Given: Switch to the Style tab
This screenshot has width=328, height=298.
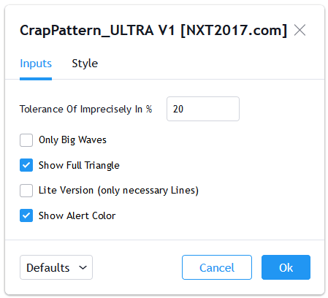Looking at the screenshot, I should coord(85,64).
